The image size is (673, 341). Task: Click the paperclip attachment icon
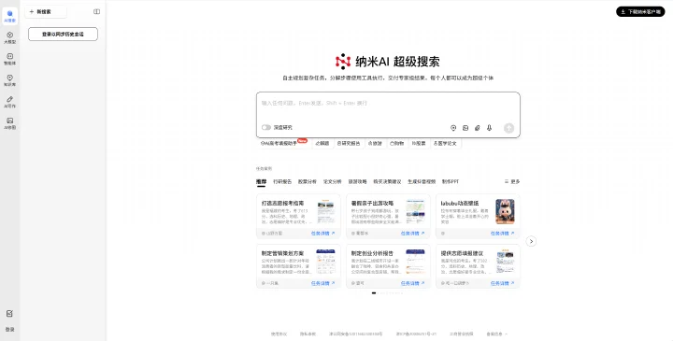(478, 128)
